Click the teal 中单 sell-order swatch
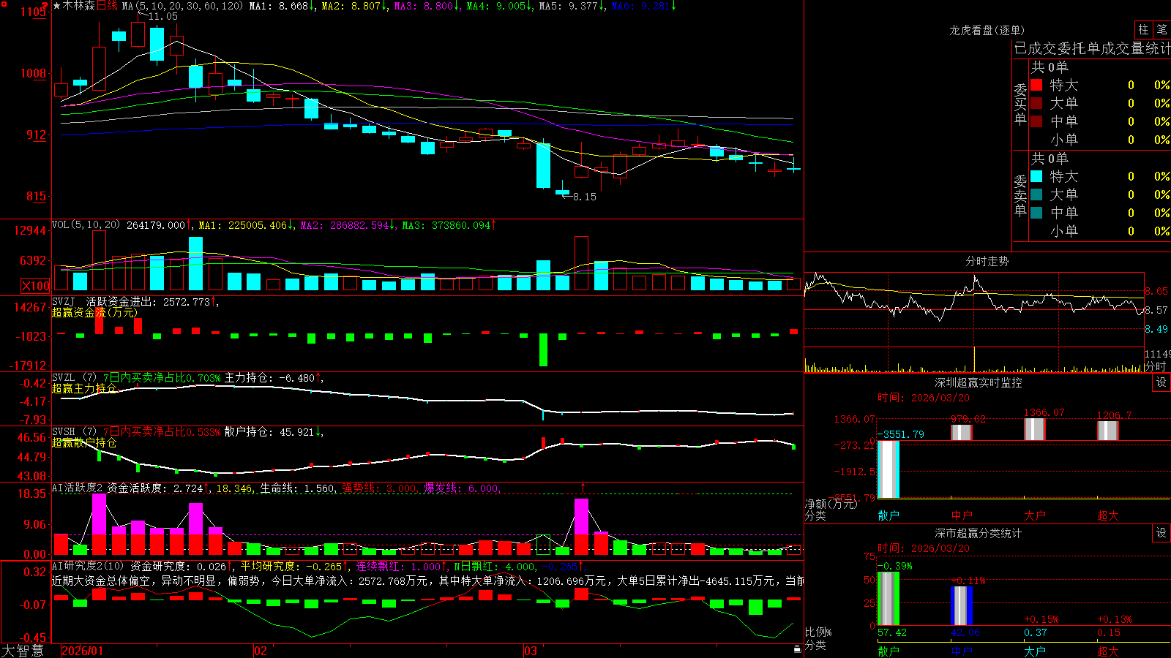1171x658 pixels. click(x=1036, y=213)
